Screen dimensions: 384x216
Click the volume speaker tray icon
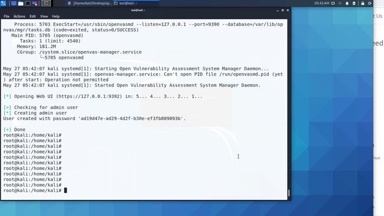click(340, 3)
